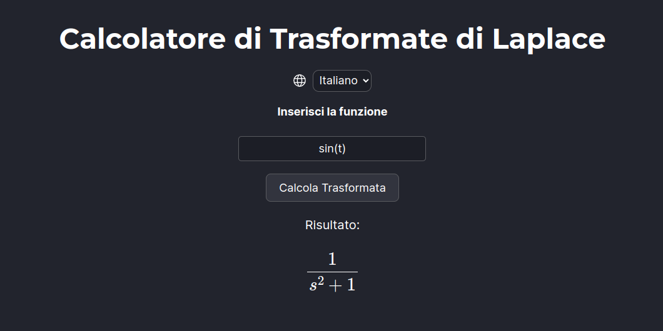The width and height of the screenshot is (663, 331).
Task: Click the numerator 1 in the result
Action: (x=332, y=259)
